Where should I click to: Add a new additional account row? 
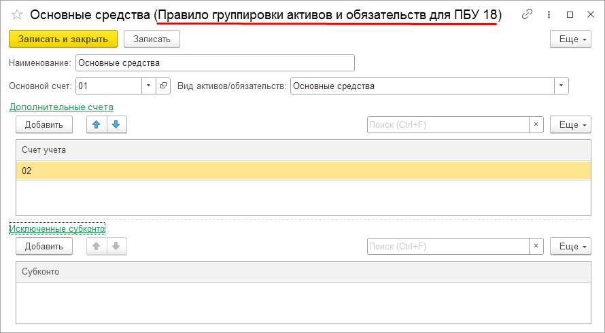pos(44,124)
